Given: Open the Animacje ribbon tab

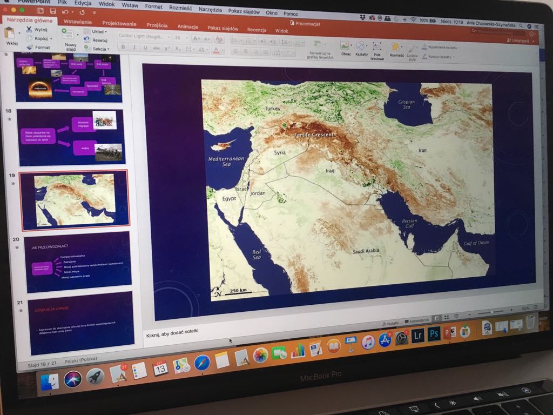Looking at the screenshot, I should click(x=187, y=27).
